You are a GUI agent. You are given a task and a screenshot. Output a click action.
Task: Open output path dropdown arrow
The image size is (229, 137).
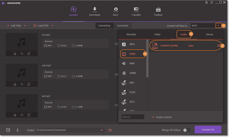click(x=102, y=130)
